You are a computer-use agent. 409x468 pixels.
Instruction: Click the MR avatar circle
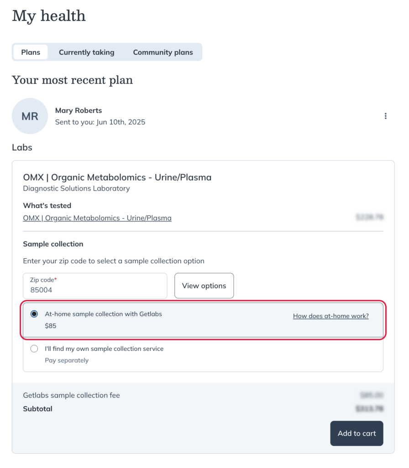point(30,116)
